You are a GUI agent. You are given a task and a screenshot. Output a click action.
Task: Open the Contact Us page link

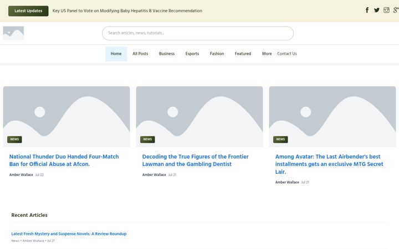point(287,54)
